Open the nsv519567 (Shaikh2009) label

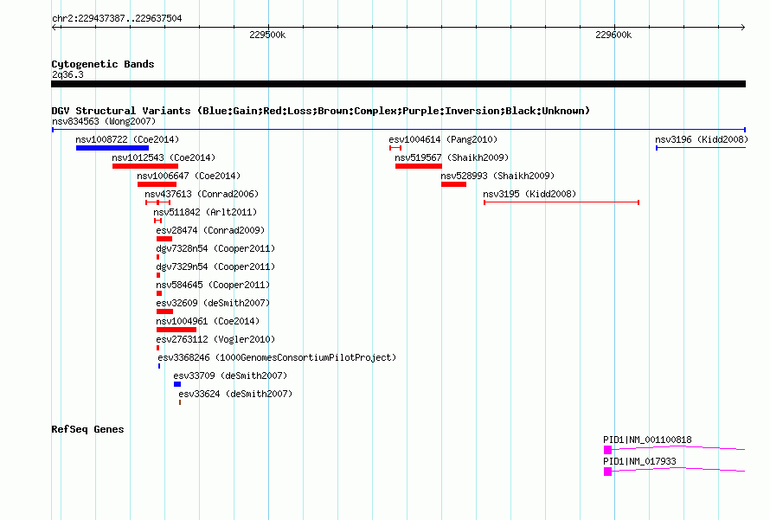click(x=452, y=157)
